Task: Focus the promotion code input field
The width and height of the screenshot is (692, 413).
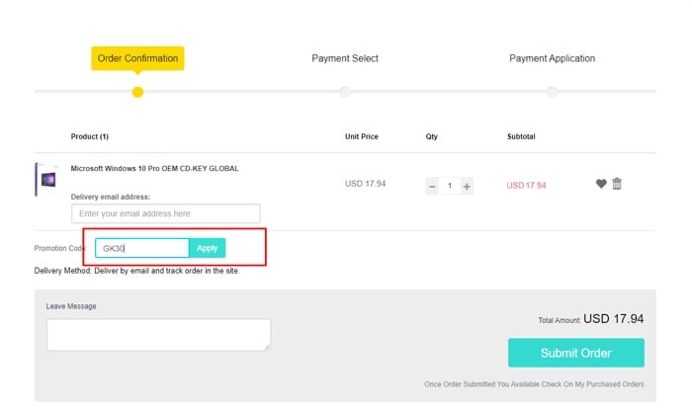Action: (x=142, y=248)
